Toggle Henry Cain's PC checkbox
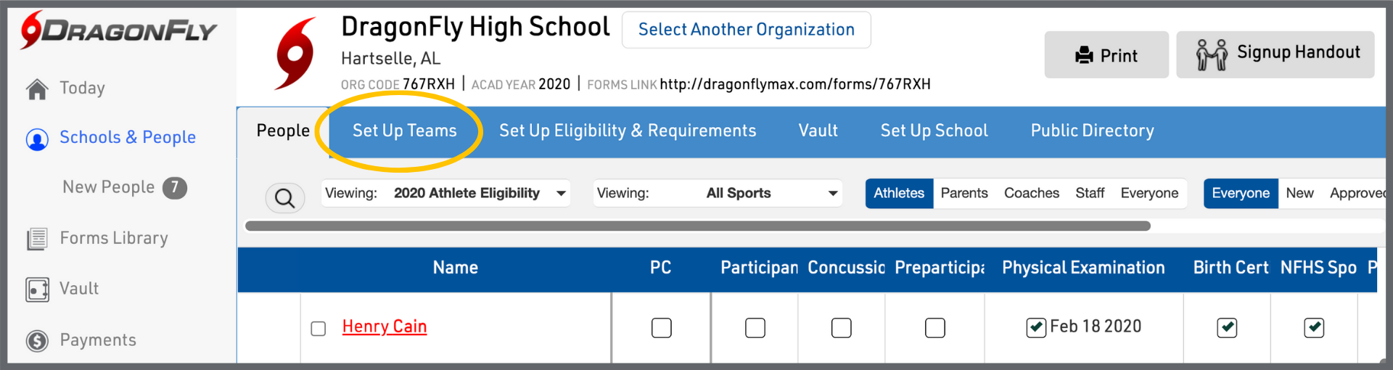 click(661, 328)
